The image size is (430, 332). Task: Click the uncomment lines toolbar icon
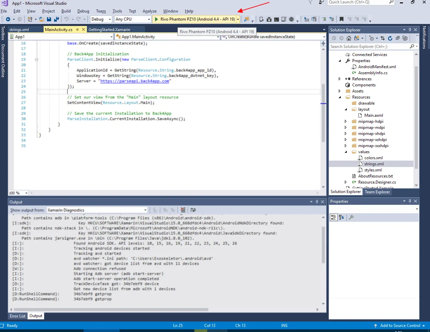click(332, 19)
